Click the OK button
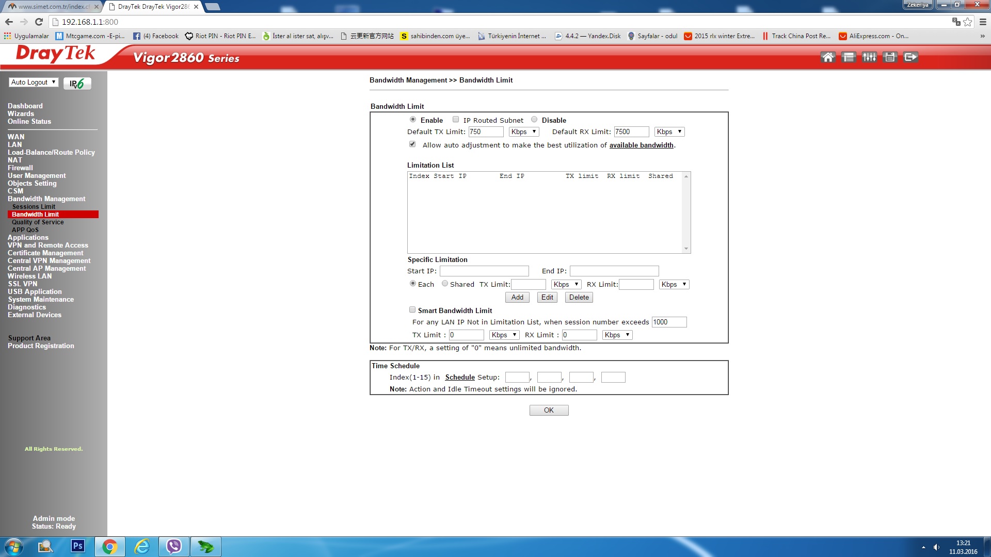Screen dimensions: 991x557 click(549, 411)
